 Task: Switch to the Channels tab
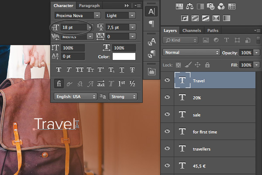pyautogui.click(x=192, y=31)
